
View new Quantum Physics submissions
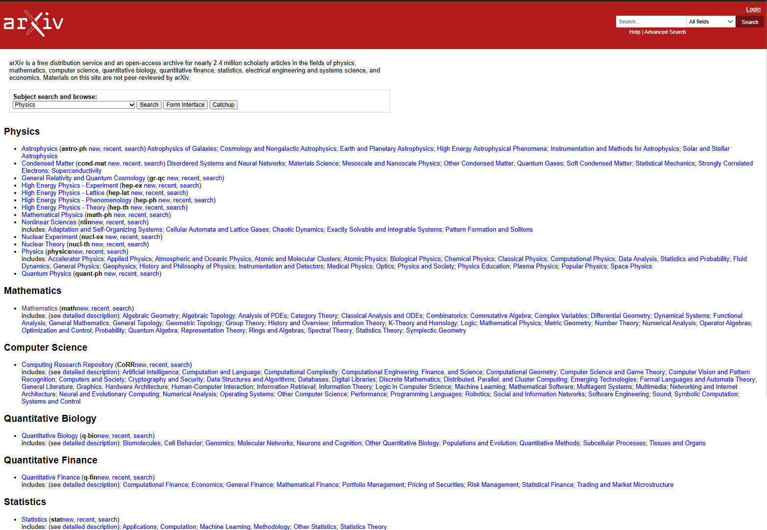click(x=109, y=273)
